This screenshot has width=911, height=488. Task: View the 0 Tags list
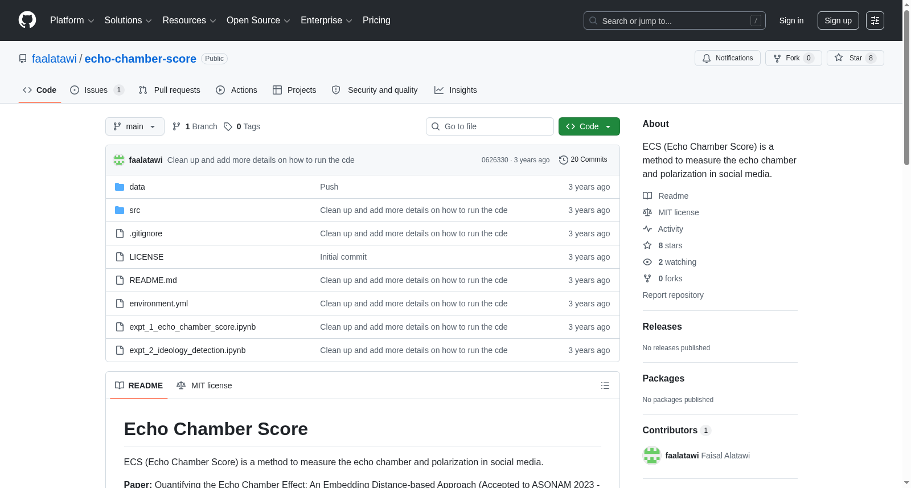pyautogui.click(x=242, y=126)
